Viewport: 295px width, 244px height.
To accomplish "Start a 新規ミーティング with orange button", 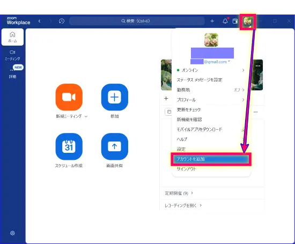I will [x=69, y=97].
